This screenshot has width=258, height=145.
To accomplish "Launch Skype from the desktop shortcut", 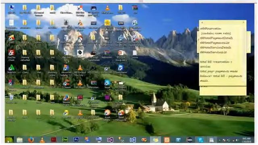I will (107, 84).
